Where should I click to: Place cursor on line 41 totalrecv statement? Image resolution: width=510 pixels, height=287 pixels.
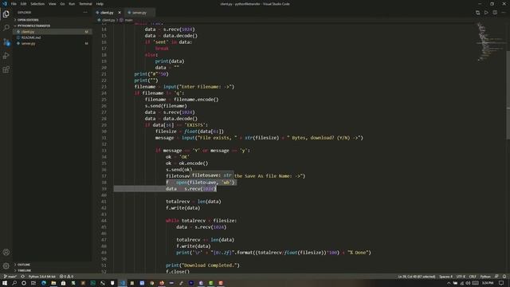pyautogui.click(x=193, y=202)
